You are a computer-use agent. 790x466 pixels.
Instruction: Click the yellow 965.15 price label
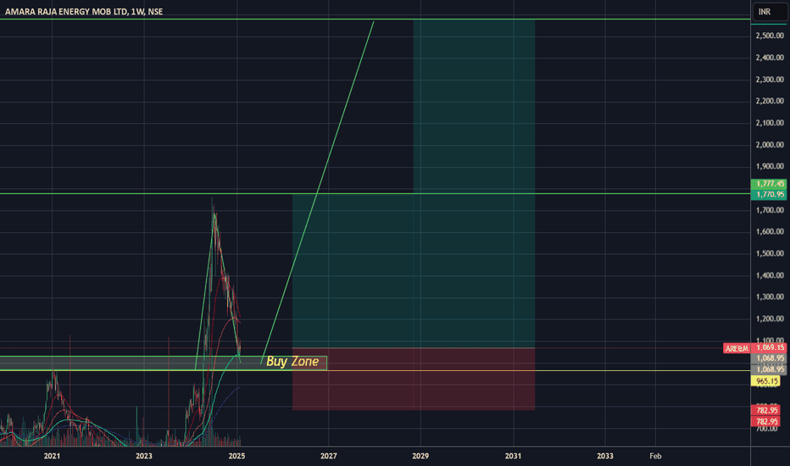pyautogui.click(x=765, y=381)
